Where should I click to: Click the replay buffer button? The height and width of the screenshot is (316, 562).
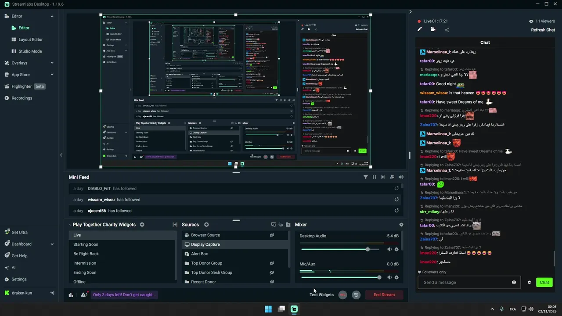356,295
